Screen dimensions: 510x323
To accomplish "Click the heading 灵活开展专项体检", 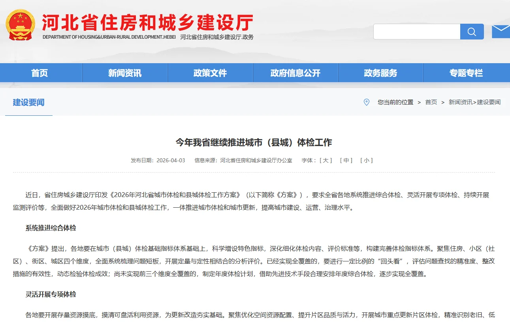I will (51, 294).
